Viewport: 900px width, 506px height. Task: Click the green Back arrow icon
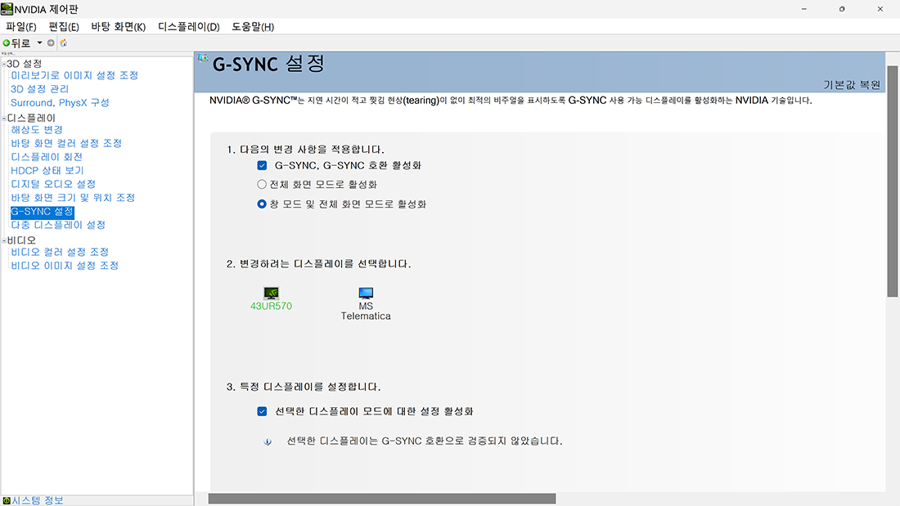[x=7, y=43]
